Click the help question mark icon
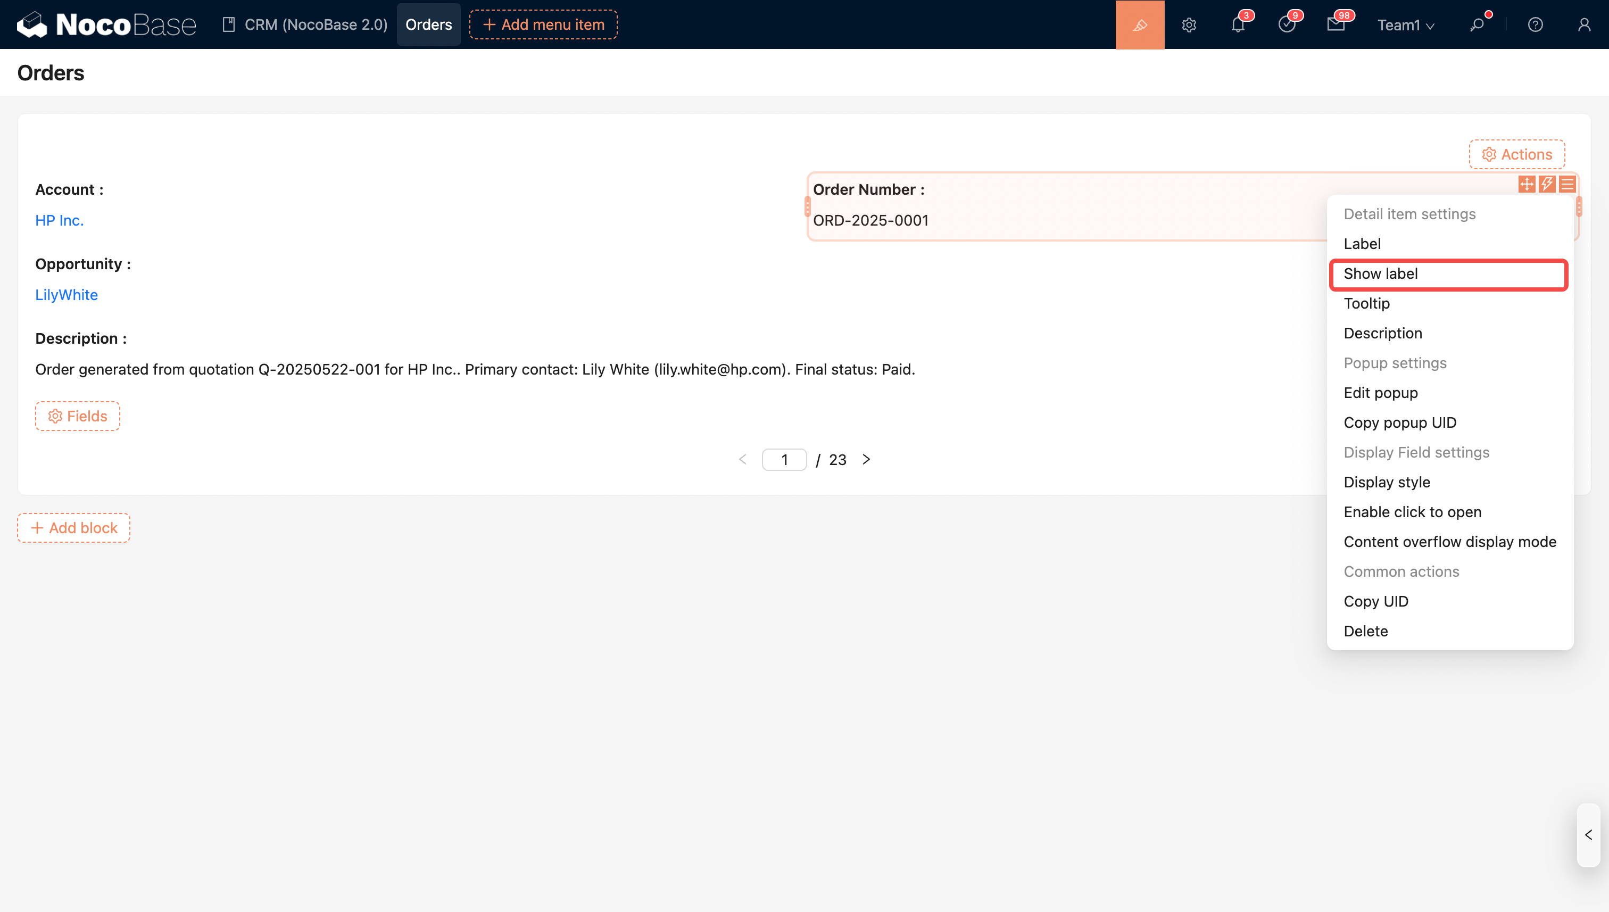1609x912 pixels. click(1535, 24)
